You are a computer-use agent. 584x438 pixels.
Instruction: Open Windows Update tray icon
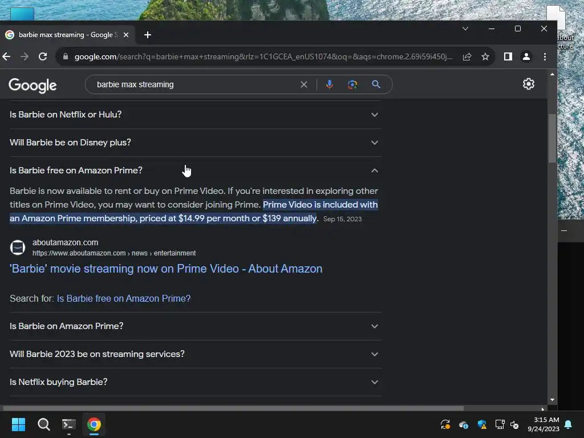pyautogui.click(x=445, y=424)
